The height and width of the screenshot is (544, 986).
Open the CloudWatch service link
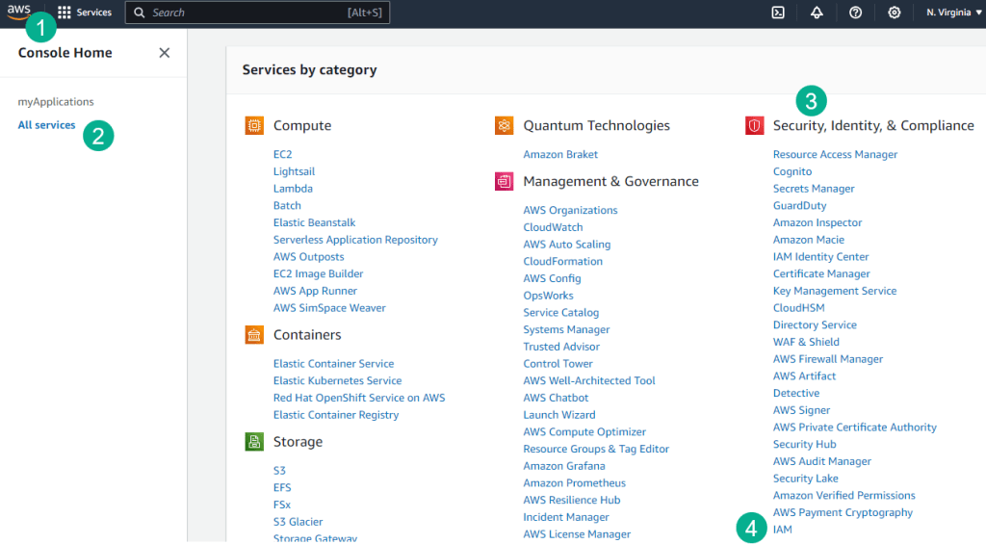(x=553, y=227)
